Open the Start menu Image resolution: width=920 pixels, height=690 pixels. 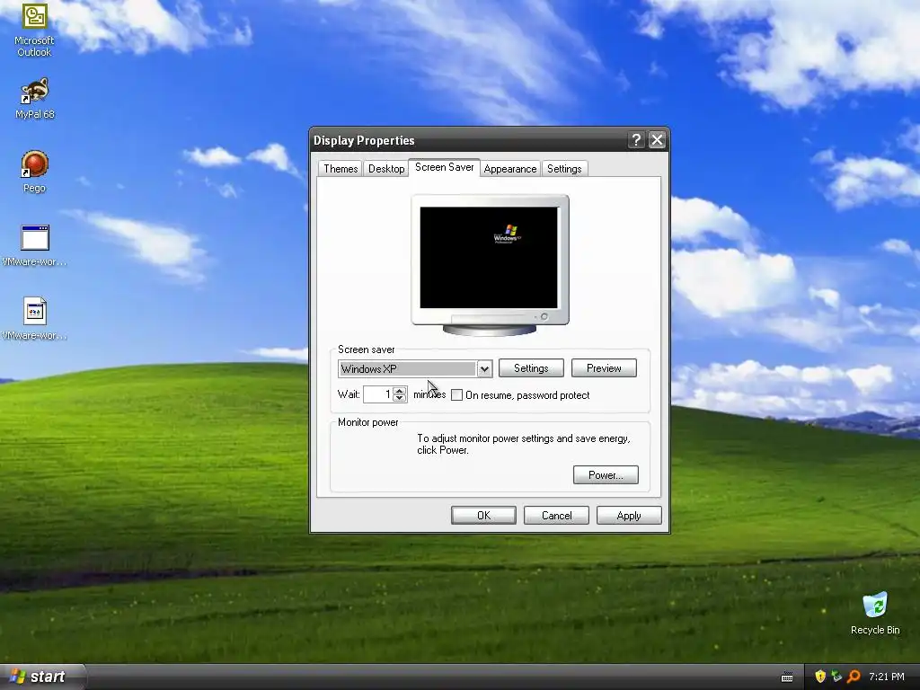(41, 677)
